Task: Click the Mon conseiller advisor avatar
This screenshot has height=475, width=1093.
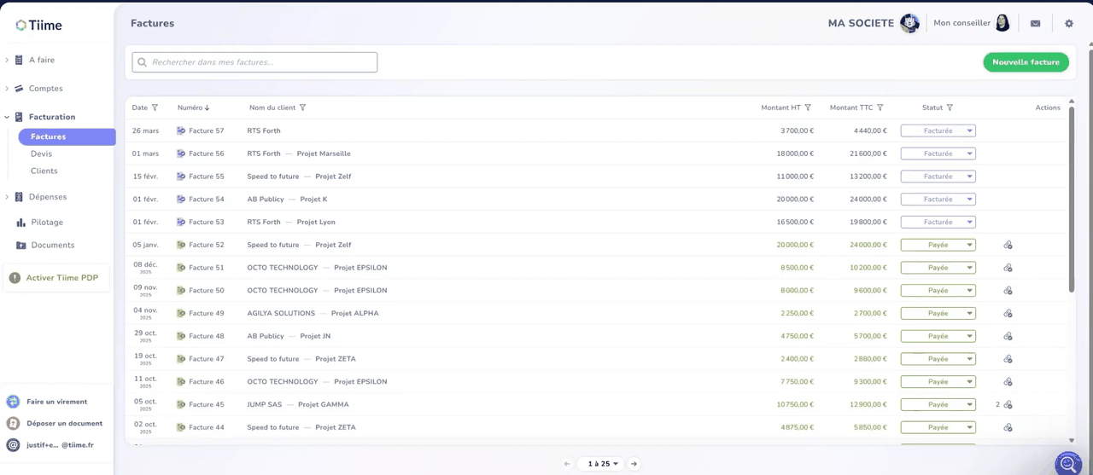Action: [x=1002, y=23]
